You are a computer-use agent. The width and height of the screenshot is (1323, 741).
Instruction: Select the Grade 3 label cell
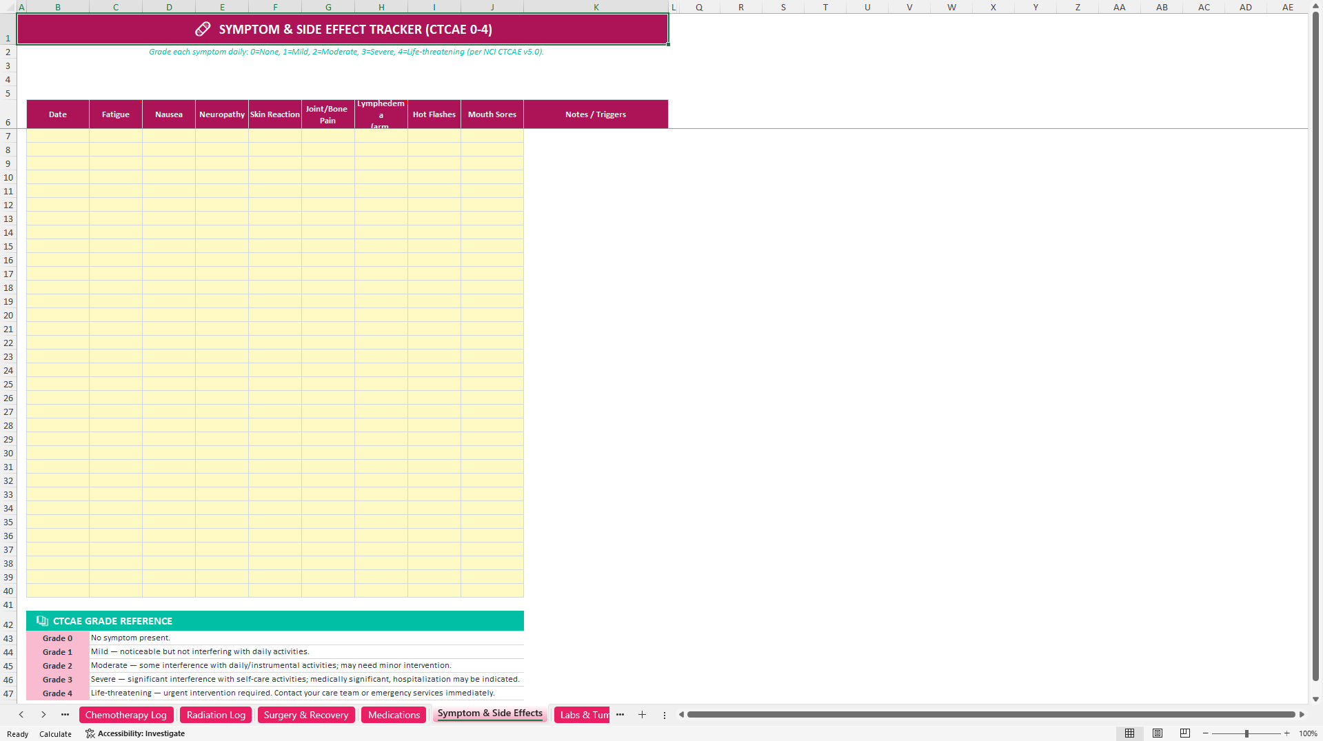58,680
